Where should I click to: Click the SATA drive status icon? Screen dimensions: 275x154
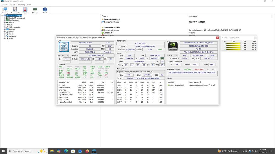coord(168,85)
